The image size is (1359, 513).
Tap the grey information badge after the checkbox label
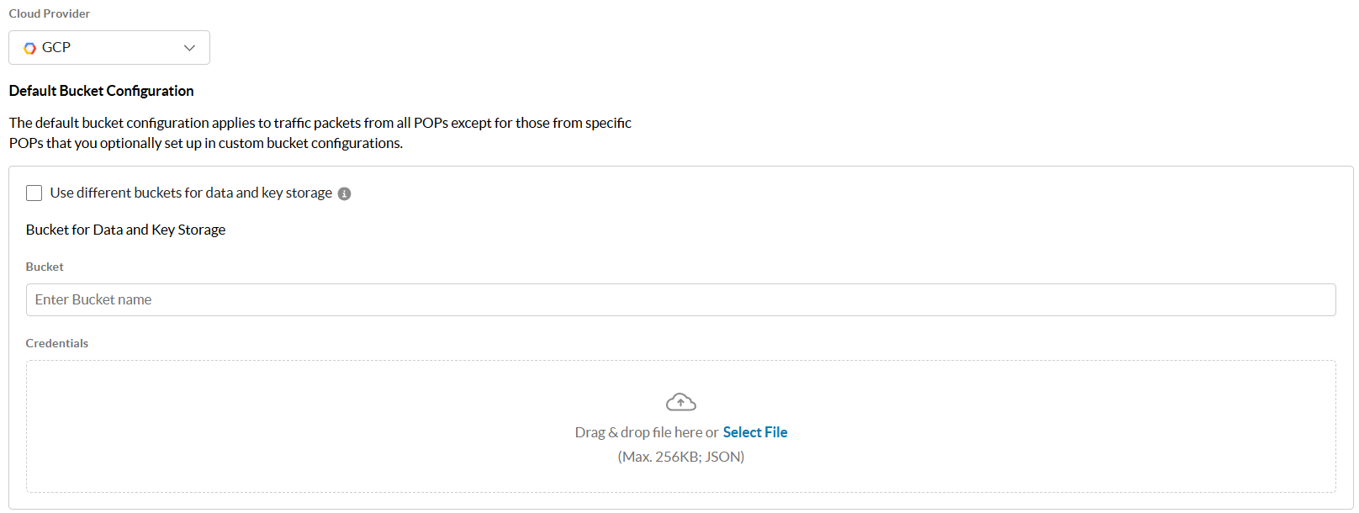[x=344, y=193]
